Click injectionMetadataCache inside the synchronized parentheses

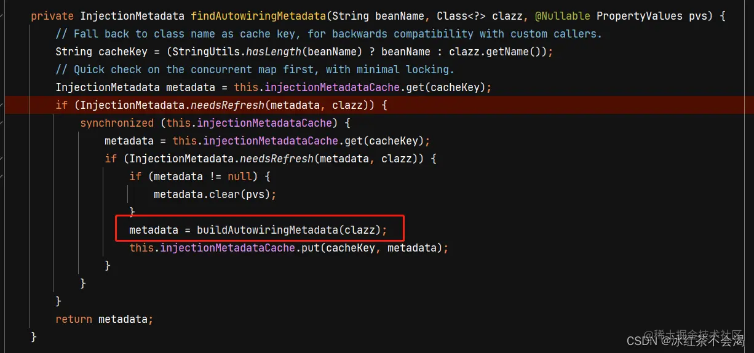point(264,123)
